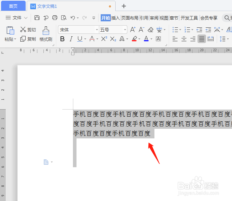Image resolution: width=232 pixels, height=201 pixels.
Task: Apply Subscript X₂ formatting
Action: pyautogui.click(x=113, y=39)
